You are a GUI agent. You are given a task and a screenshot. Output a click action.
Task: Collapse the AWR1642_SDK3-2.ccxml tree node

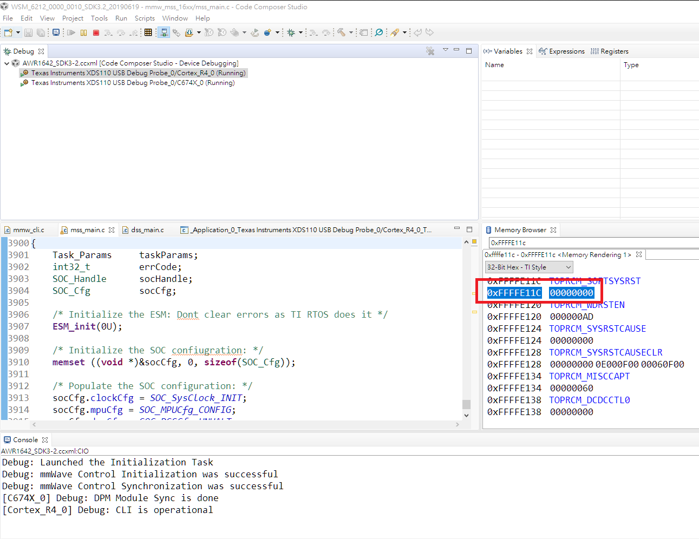[6, 63]
